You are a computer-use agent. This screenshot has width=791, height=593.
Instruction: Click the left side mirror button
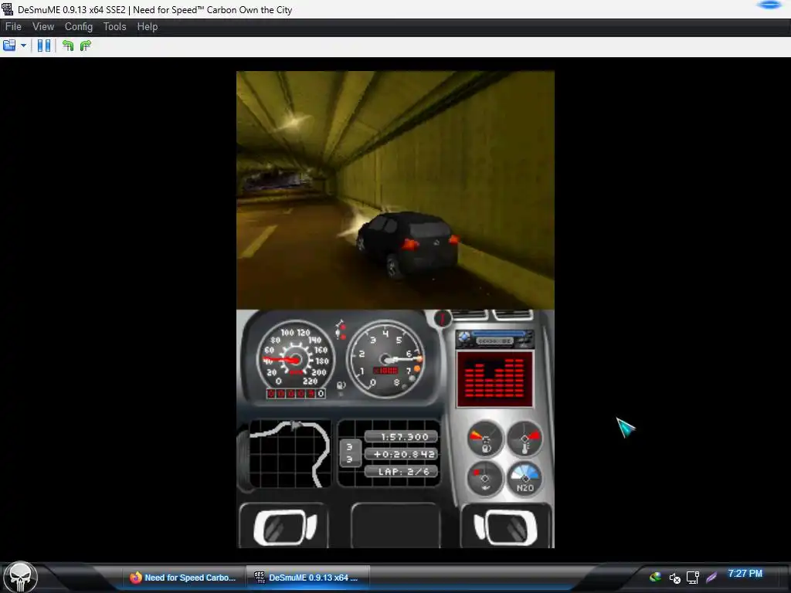(284, 527)
